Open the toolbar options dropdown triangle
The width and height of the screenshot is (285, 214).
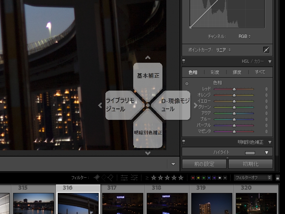pyautogui.click(x=173, y=164)
